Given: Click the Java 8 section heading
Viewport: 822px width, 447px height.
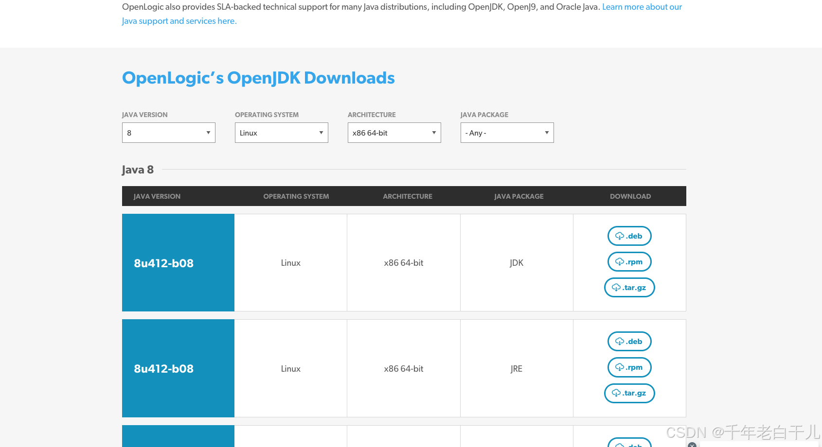Looking at the screenshot, I should coord(138,170).
